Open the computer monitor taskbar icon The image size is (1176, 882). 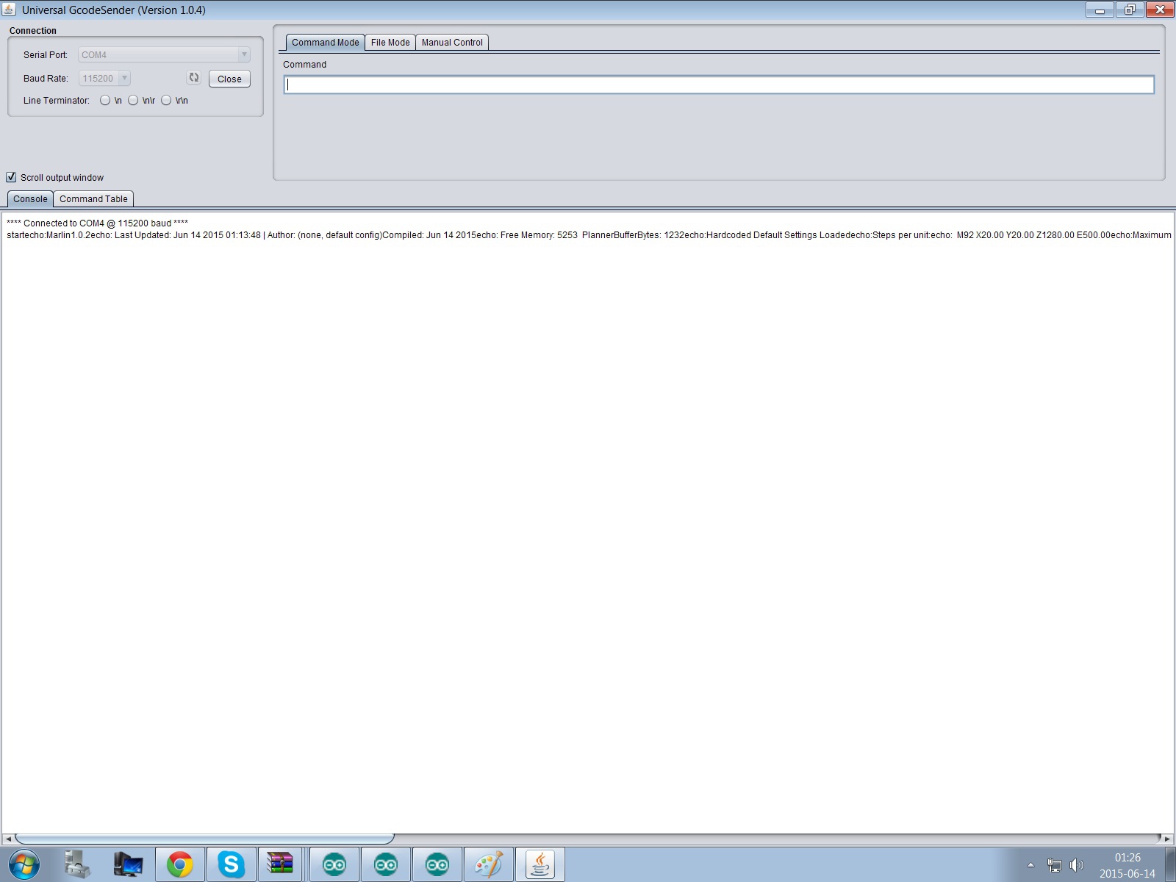[x=129, y=864]
